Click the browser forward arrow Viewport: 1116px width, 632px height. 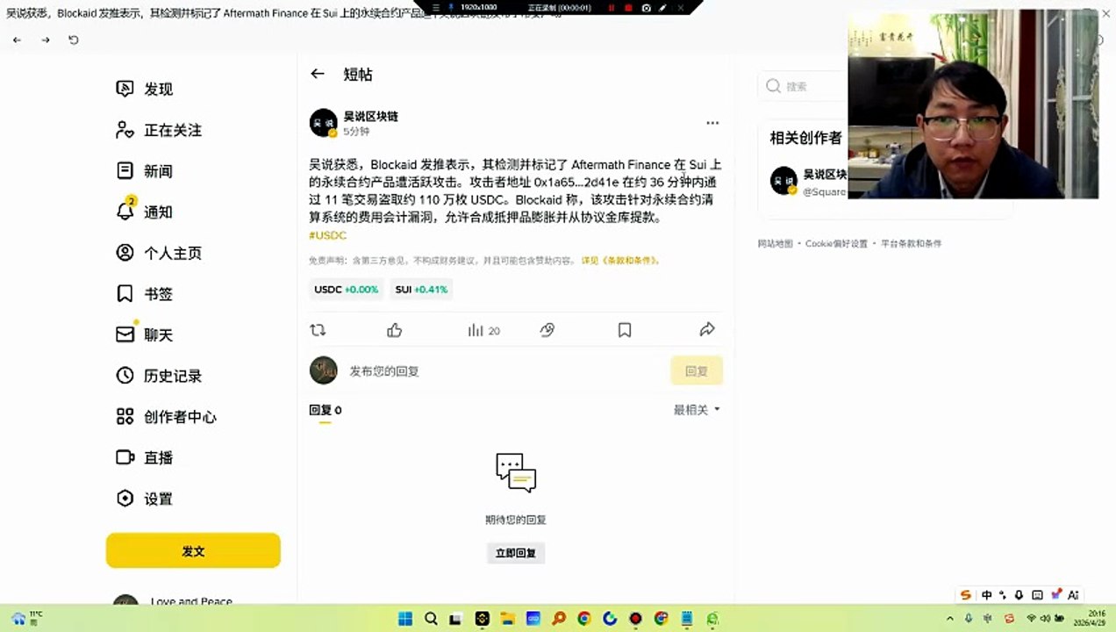pos(46,39)
